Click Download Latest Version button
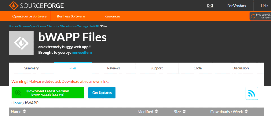 (x=48, y=92)
